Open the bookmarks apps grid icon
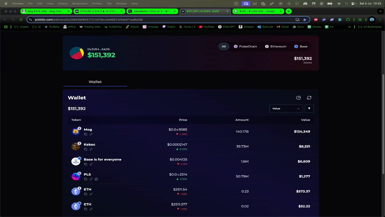The image size is (385, 217). tap(6, 27)
